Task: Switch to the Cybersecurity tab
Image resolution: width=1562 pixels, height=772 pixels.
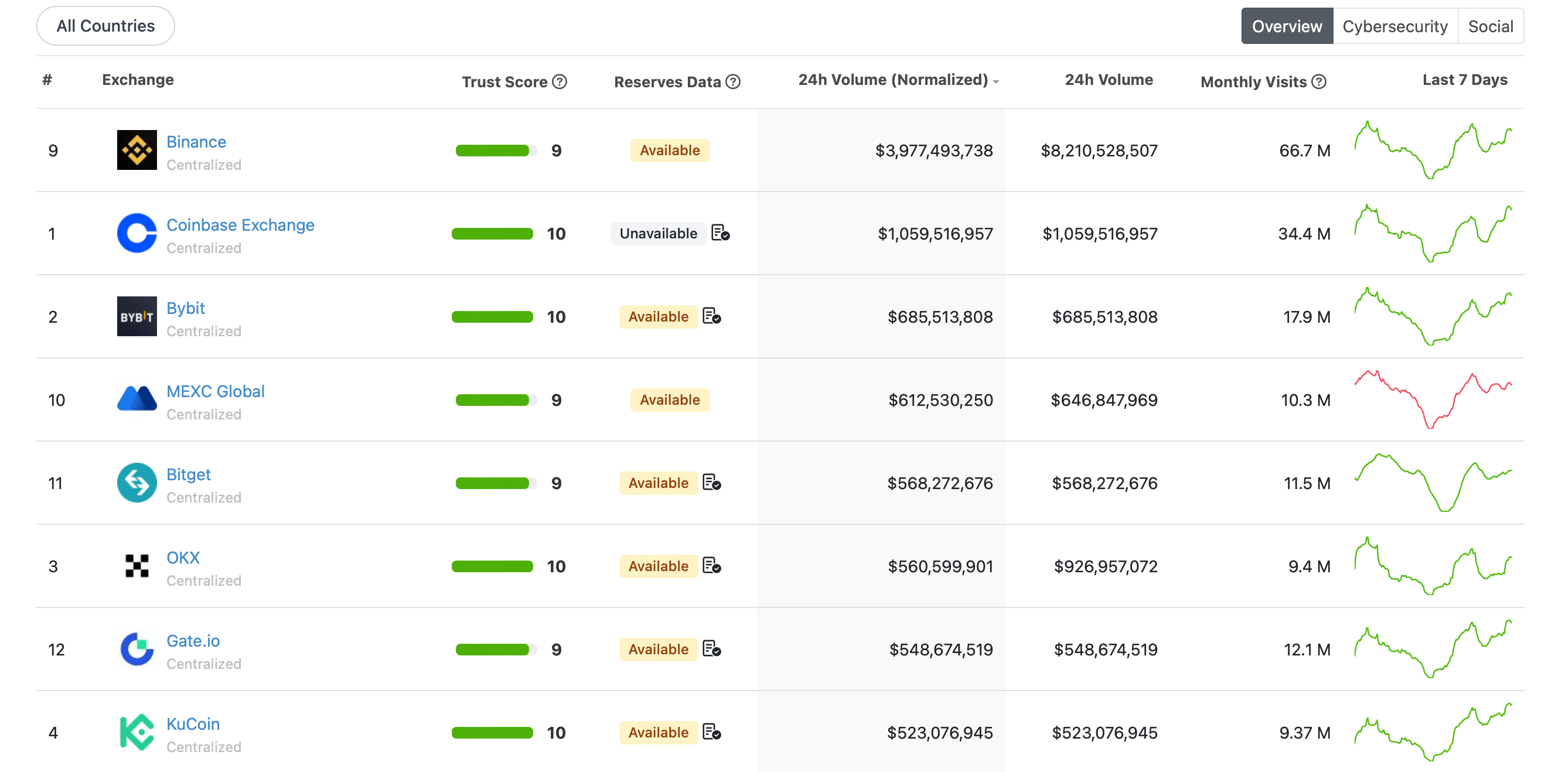Action: click(1394, 26)
